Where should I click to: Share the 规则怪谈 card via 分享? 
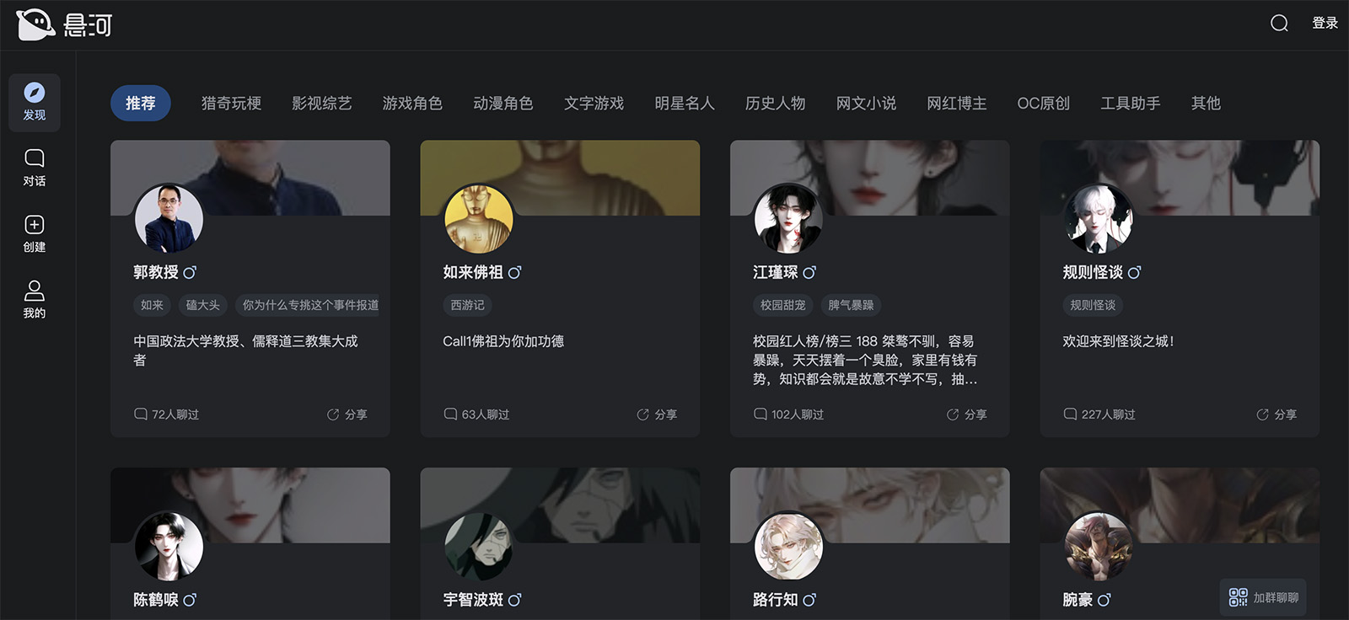(1276, 414)
